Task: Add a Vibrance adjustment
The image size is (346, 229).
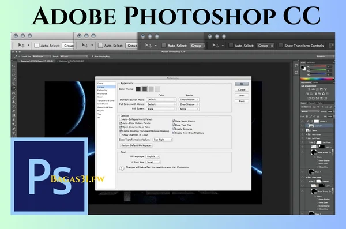Action: [x=325, y=89]
